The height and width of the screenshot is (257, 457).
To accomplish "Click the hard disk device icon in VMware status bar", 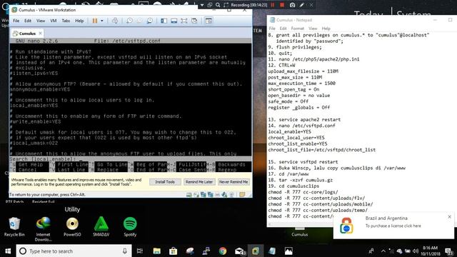I will [189, 195].
